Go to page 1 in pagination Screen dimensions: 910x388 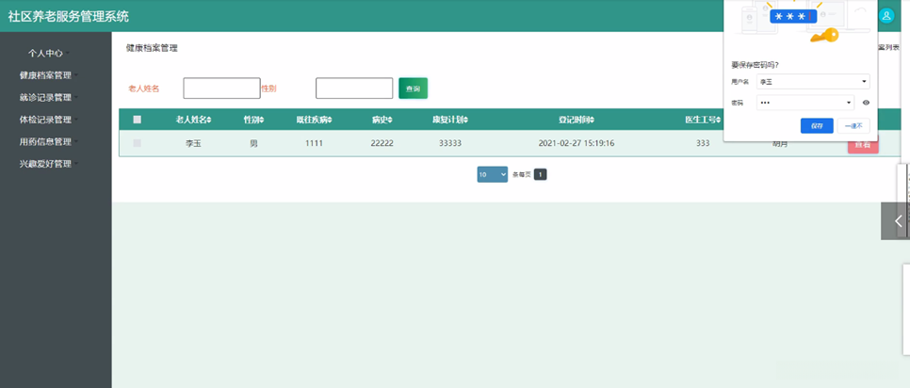click(541, 174)
